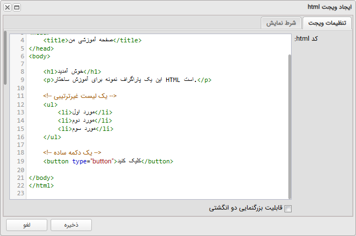Click the کد html field label
Image resolution: width=356 pixels, height=236 pixels.
coord(306,39)
